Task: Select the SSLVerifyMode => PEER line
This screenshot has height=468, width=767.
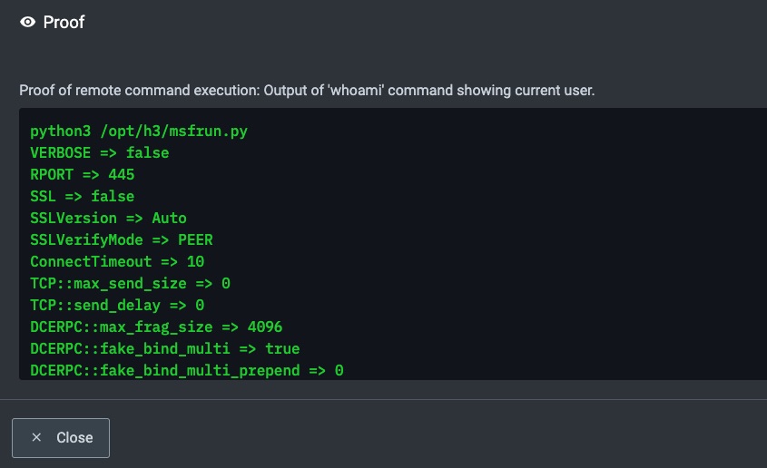Action: (x=122, y=239)
